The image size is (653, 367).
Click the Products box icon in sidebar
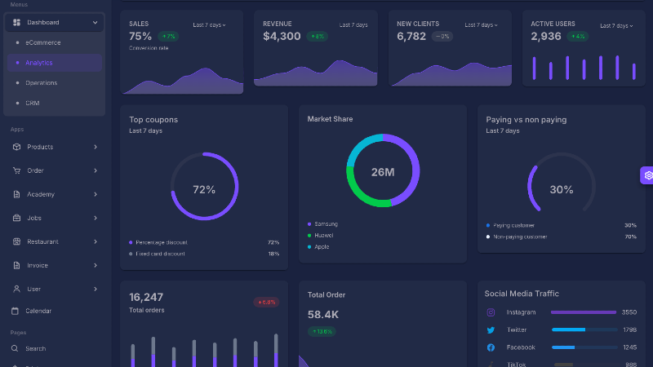(x=16, y=147)
